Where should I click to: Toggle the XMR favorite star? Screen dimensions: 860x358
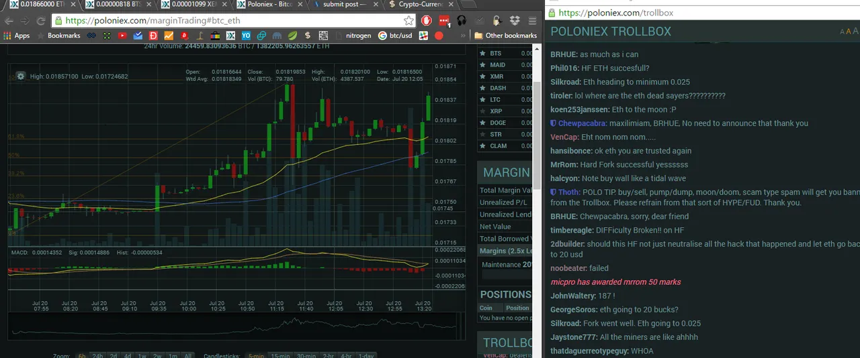click(x=482, y=76)
